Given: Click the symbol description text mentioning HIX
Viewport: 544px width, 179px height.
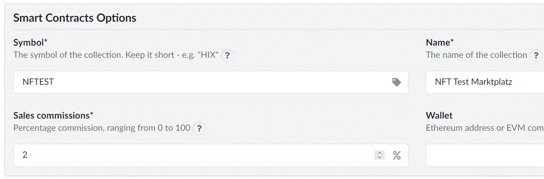Looking at the screenshot, I should tap(116, 55).
